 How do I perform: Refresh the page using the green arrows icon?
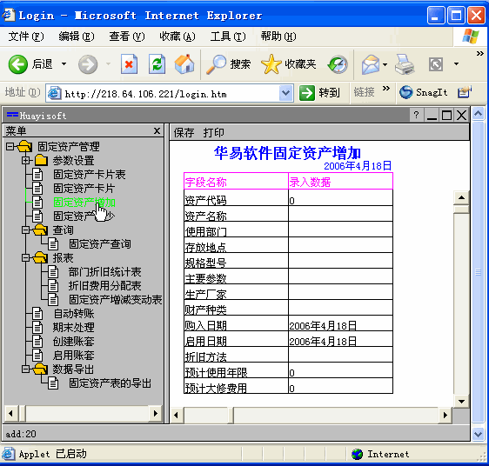click(157, 64)
